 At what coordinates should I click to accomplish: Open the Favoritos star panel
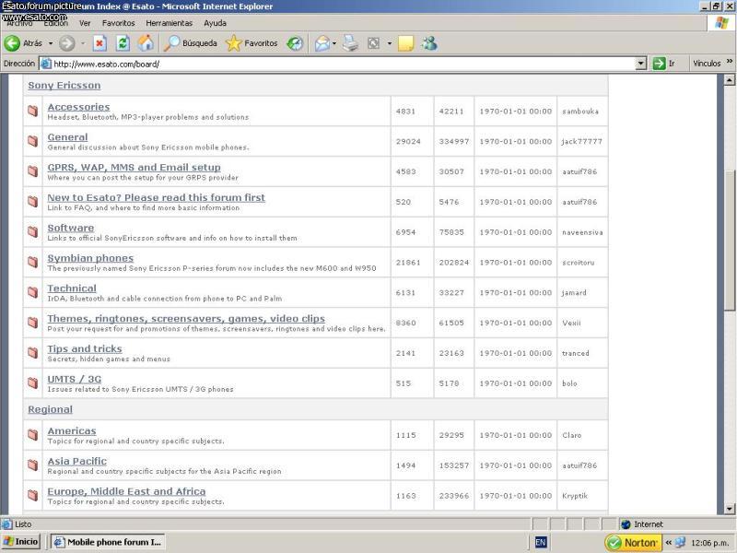click(252, 43)
